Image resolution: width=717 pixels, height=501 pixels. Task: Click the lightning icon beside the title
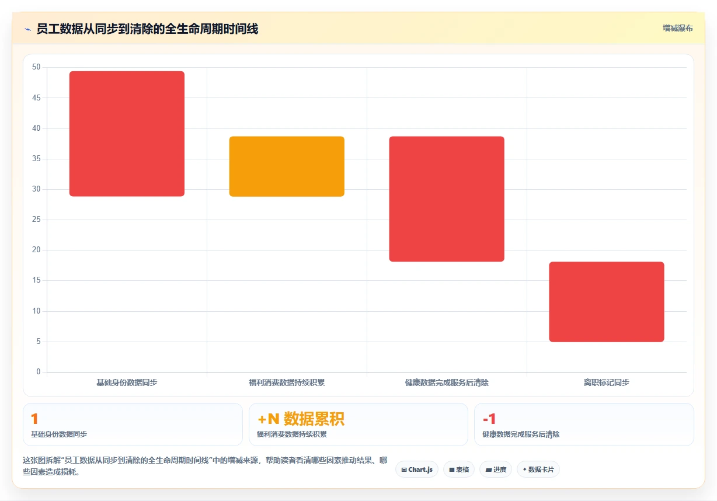(27, 29)
